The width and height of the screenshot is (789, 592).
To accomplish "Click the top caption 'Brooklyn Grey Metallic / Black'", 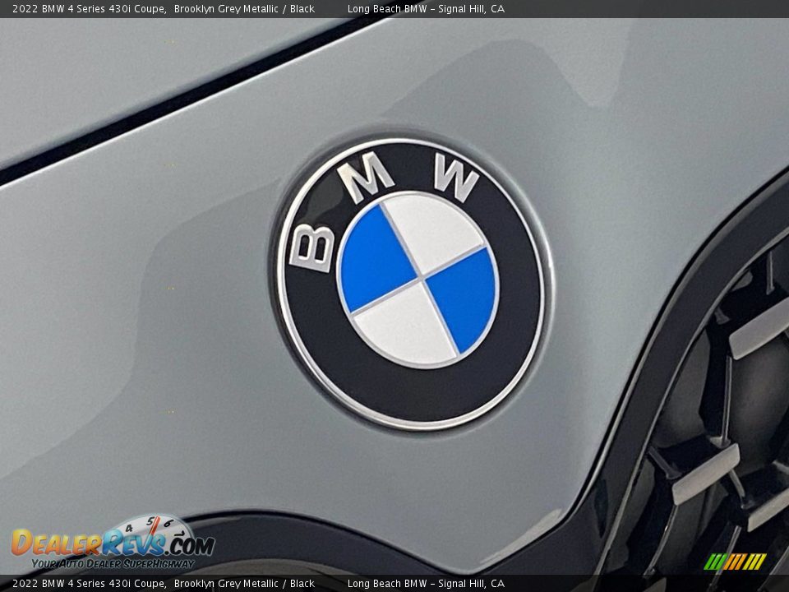I will (x=244, y=8).
